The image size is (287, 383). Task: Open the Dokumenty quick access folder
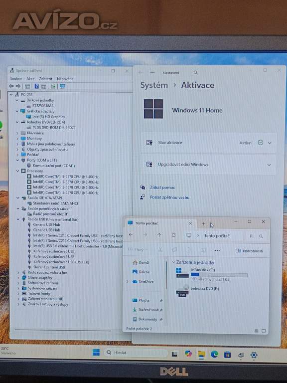(145, 319)
